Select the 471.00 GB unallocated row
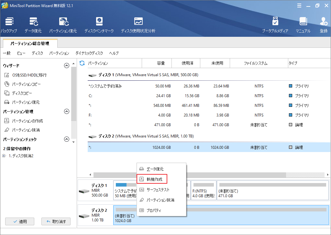331x235 pixels. 209,125
